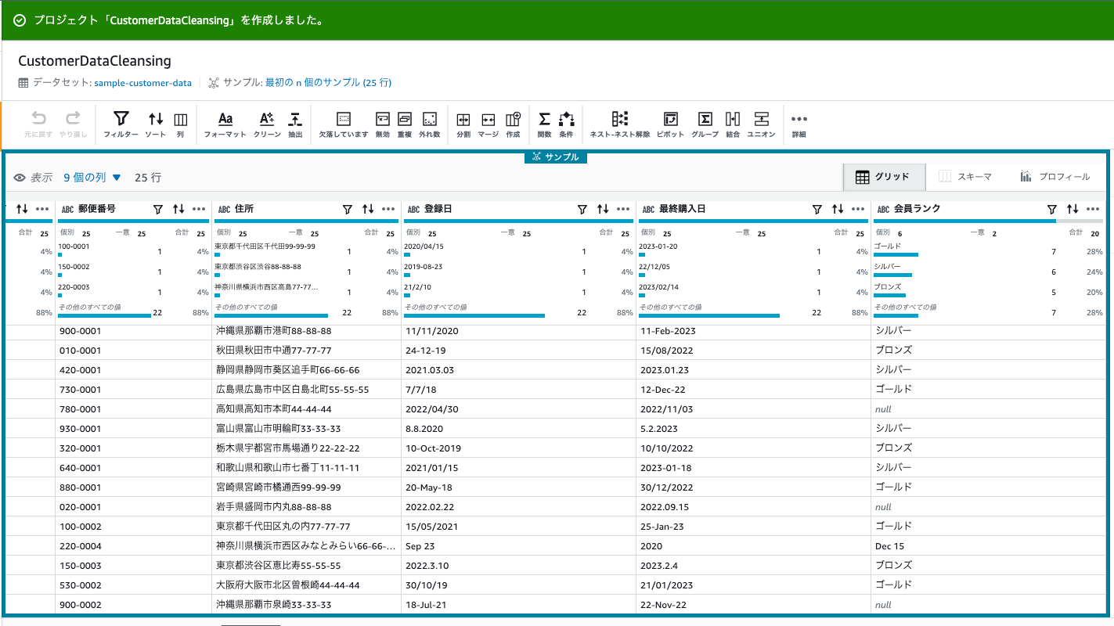Open the 列 column tool

pyautogui.click(x=180, y=124)
